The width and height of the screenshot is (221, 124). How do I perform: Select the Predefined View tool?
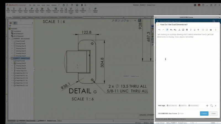83,10
